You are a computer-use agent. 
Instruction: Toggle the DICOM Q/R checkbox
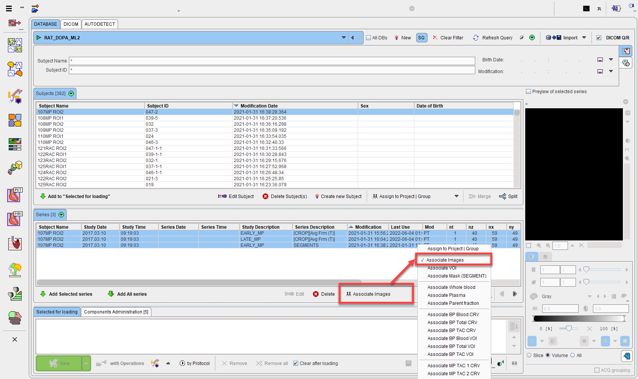(x=599, y=37)
